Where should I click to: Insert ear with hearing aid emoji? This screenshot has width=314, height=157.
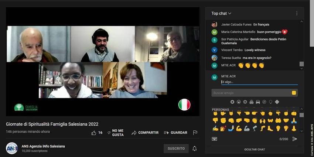click(x=286, y=128)
